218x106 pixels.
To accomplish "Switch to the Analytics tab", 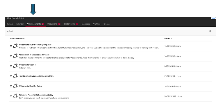I will tap(97, 24).
